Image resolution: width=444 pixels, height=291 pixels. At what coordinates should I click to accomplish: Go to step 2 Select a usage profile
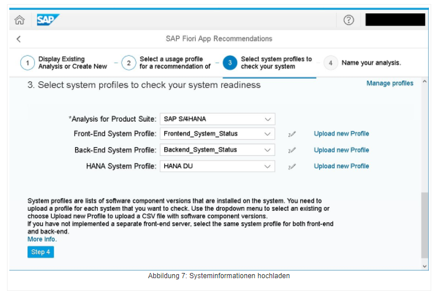tap(129, 63)
